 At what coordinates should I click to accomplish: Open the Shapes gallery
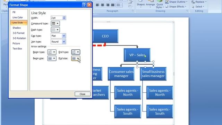tap(140, 4)
